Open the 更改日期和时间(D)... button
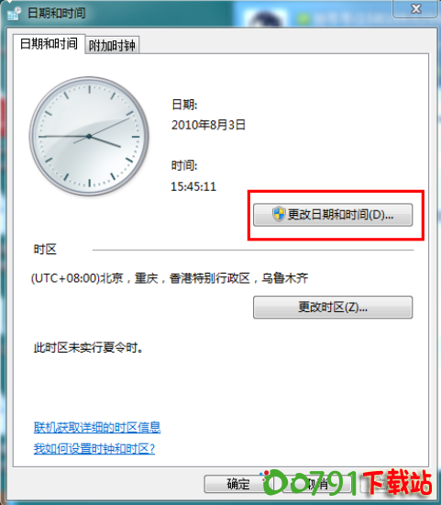Screen dimensions: 441x505 click(333, 215)
